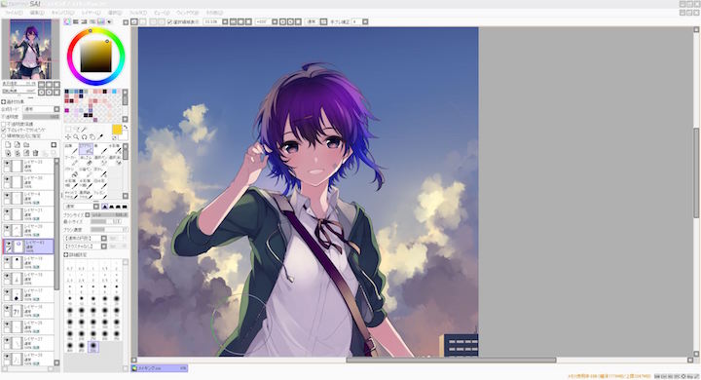Viewport: 701px width, 380px height.
Task: Select the lasso selection tool
Action: point(76,130)
